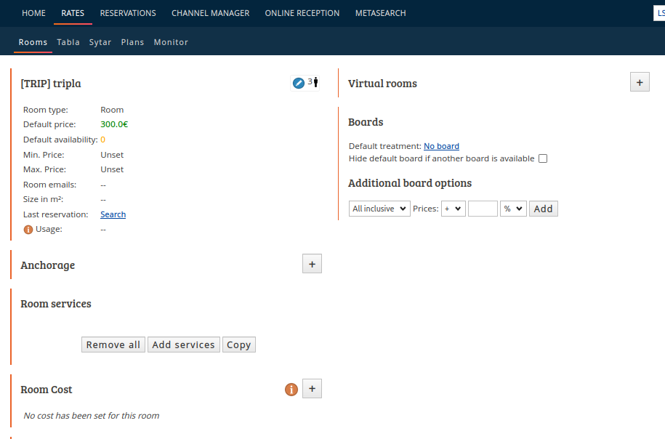The image size is (665, 439).
Task: Add a Room Cost using plus button
Action: pyautogui.click(x=312, y=389)
